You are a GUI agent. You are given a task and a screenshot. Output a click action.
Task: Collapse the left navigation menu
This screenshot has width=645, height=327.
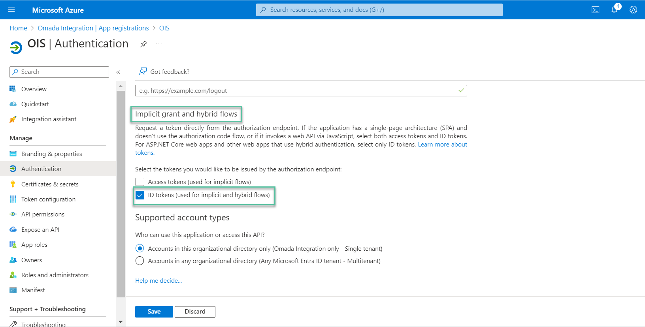click(118, 72)
